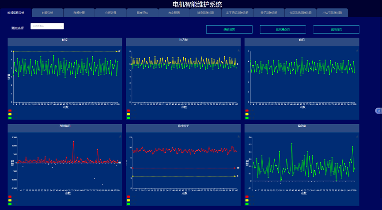Toggle the green legend series in 峰值 chart
382x210 pixels.
pyautogui.click(x=247, y=118)
